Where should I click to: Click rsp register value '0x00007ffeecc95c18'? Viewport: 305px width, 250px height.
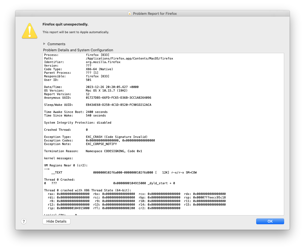coord(209,198)
